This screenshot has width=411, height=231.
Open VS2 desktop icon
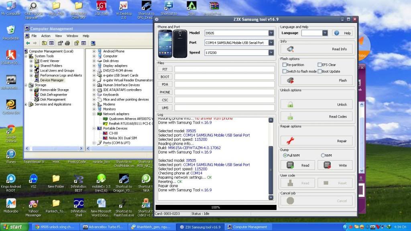pyautogui.click(x=33, y=181)
